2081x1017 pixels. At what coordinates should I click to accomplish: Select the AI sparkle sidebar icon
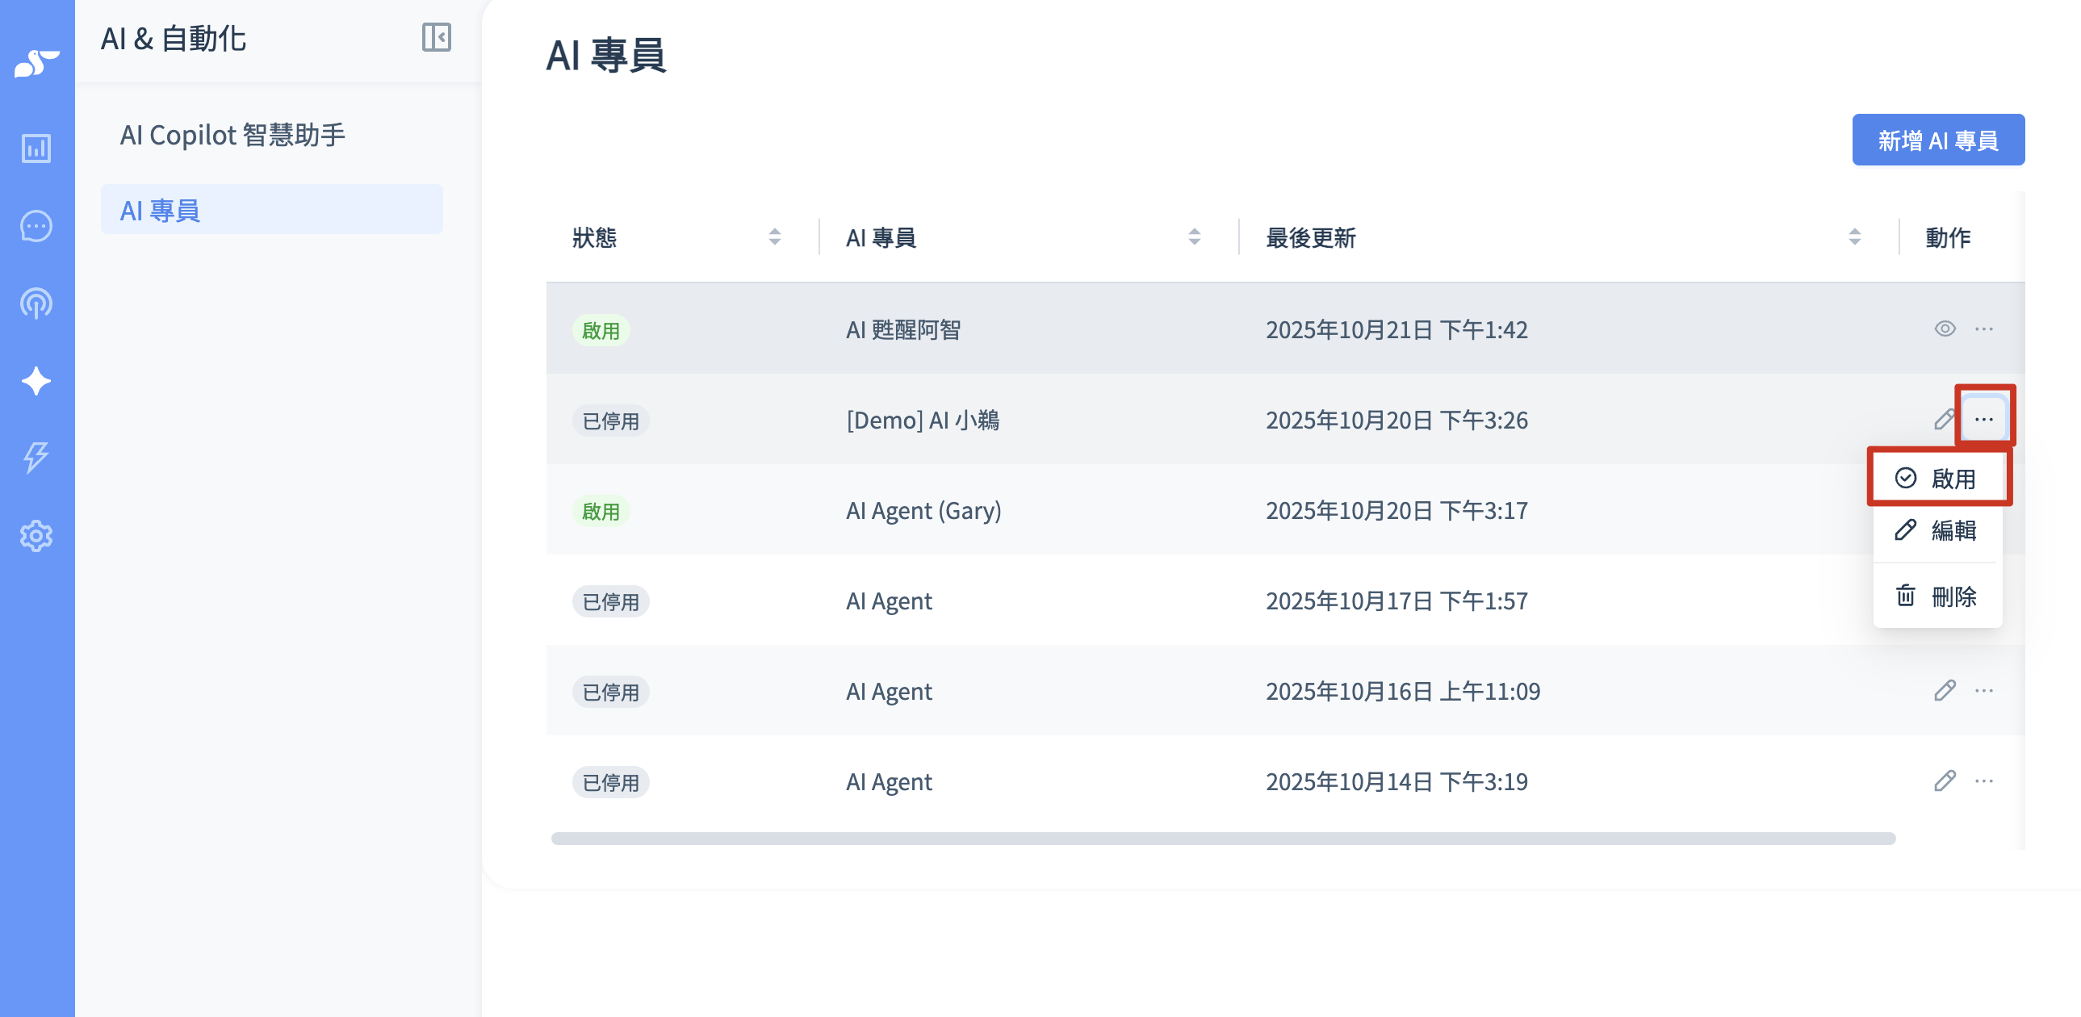point(36,380)
